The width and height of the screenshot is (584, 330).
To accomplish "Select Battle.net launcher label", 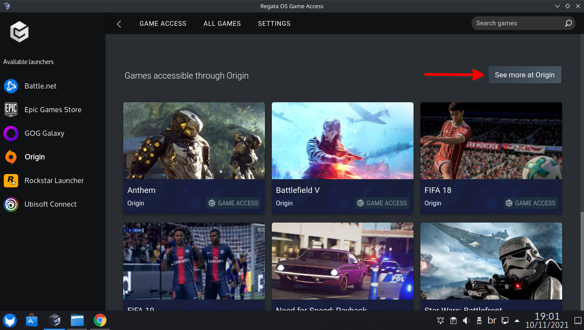I will 40,86.
